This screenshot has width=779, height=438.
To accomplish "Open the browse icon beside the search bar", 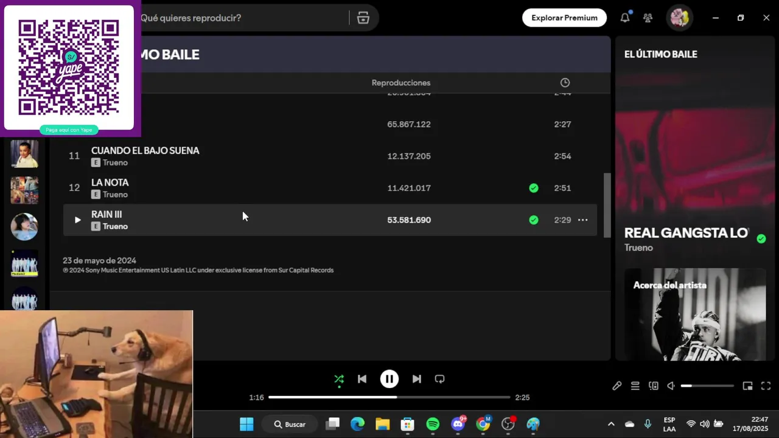I will [363, 18].
